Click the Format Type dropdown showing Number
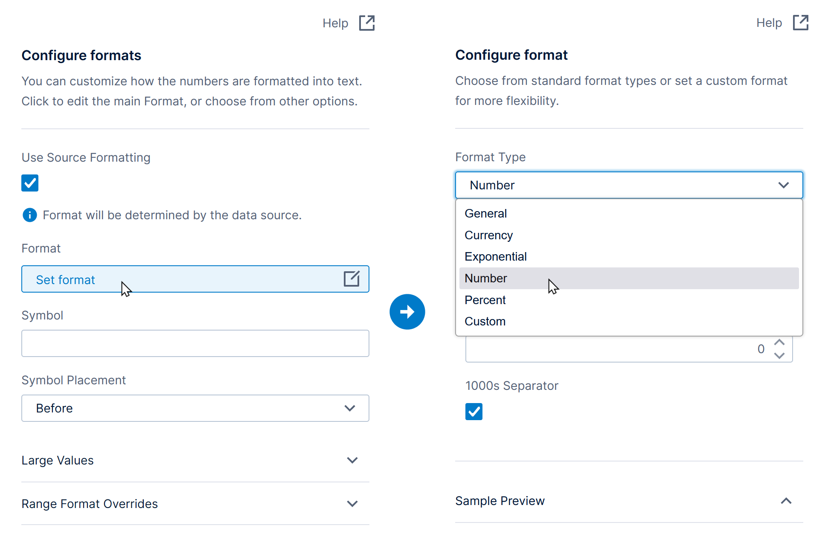828x537 pixels. pyautogui.click(x=629, y=185)
